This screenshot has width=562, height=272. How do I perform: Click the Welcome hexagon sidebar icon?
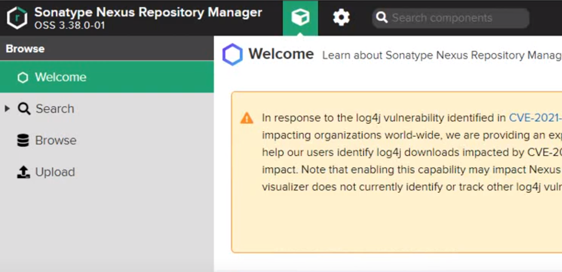tap(22, 78)
